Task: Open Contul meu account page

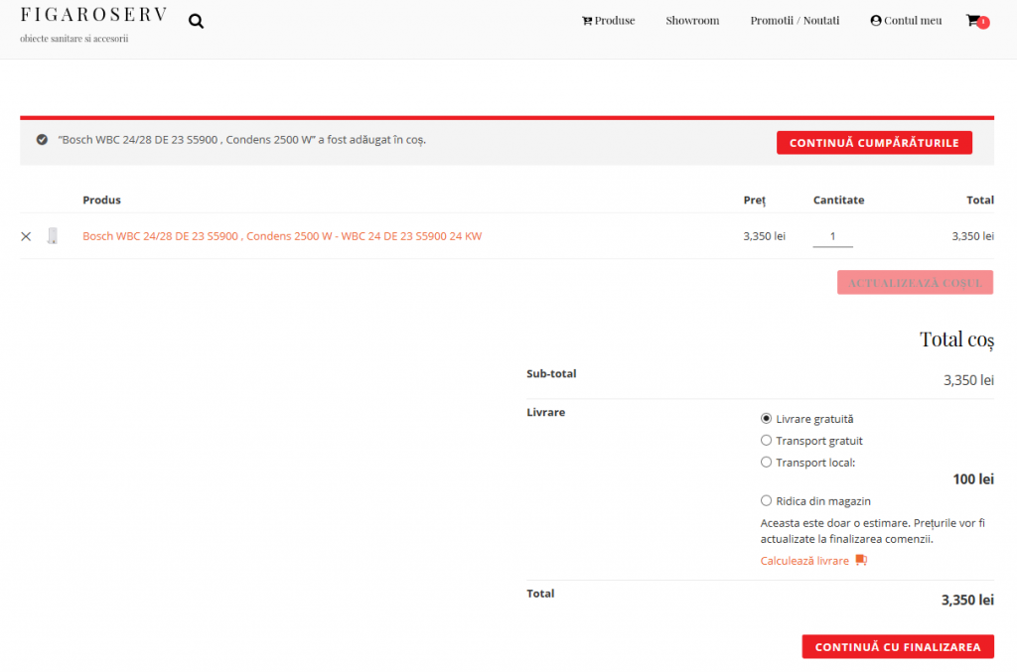Action: click(x=906, y=21)
